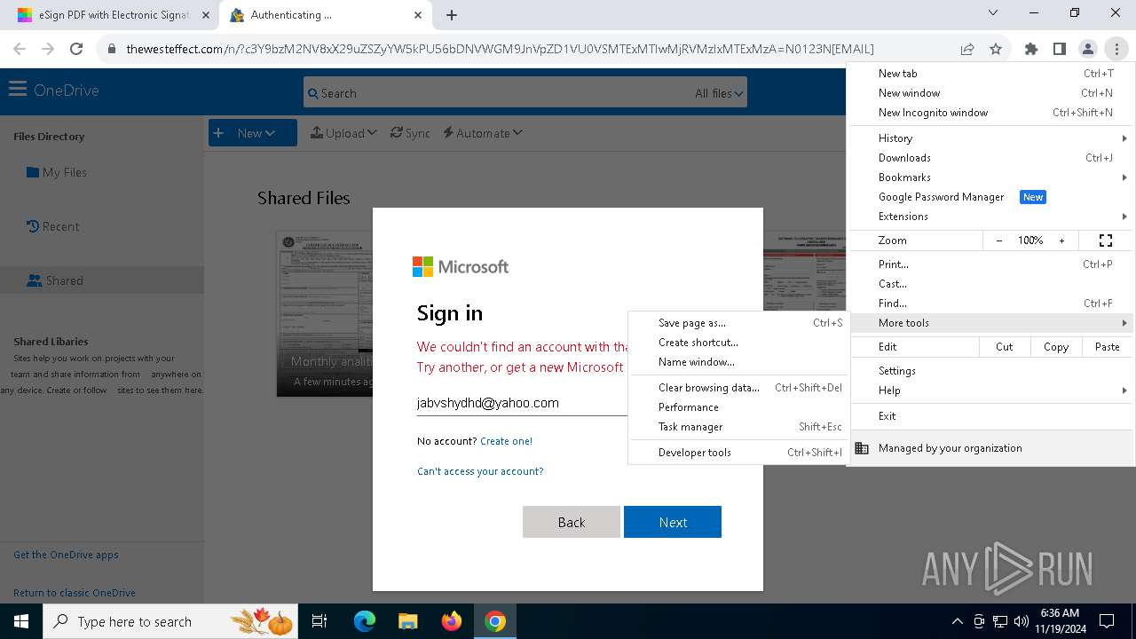Viewport: 1136px width, 639px height.
Task: Click the Back button in dialog
Action: tap(572, 522)
